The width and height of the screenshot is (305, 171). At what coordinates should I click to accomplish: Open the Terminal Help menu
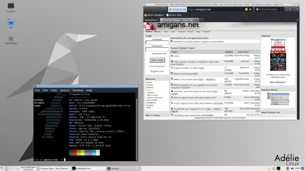[x=89, y=90]
